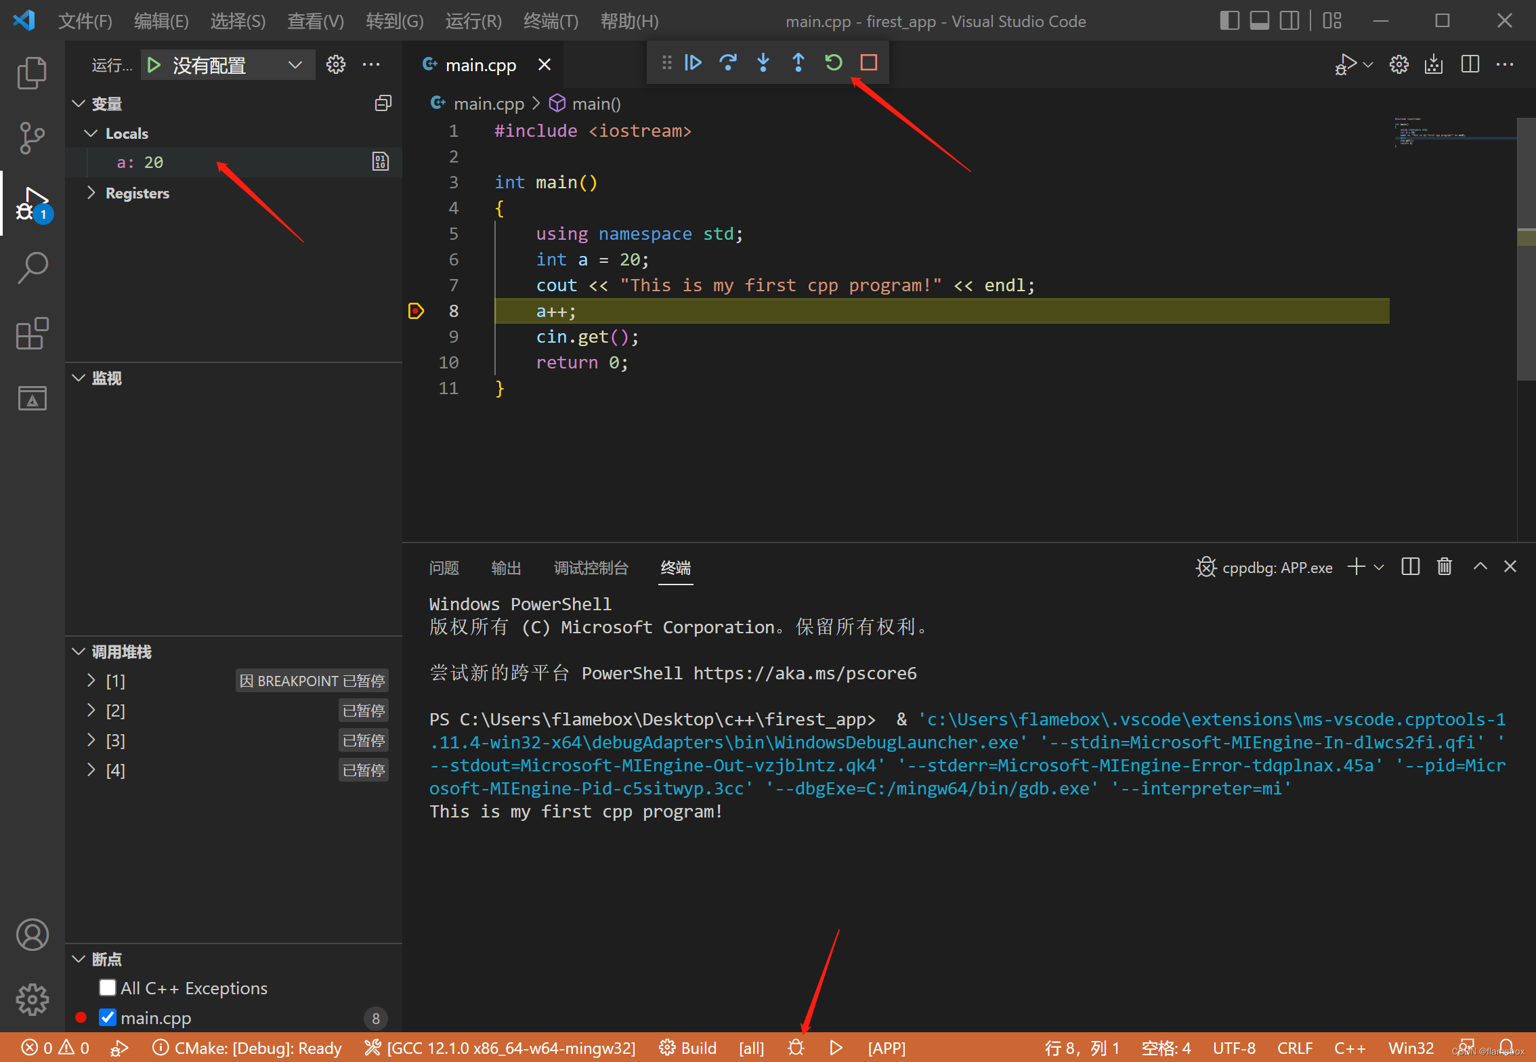Open the File menu
This screenshot has height=1062, width=1536.
pos(85,21)
